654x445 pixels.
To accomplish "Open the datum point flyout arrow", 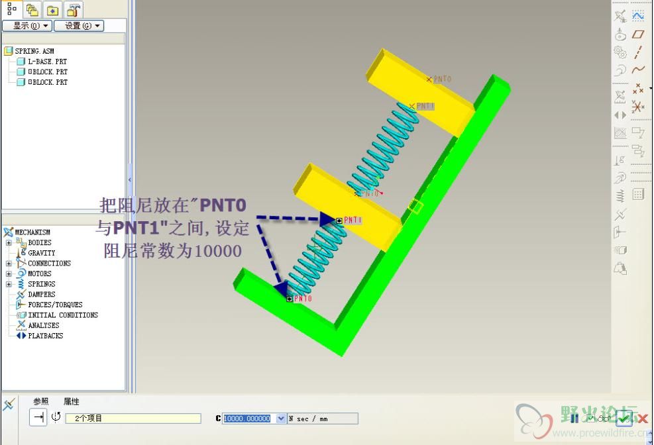I will click(x=650, y=88).
